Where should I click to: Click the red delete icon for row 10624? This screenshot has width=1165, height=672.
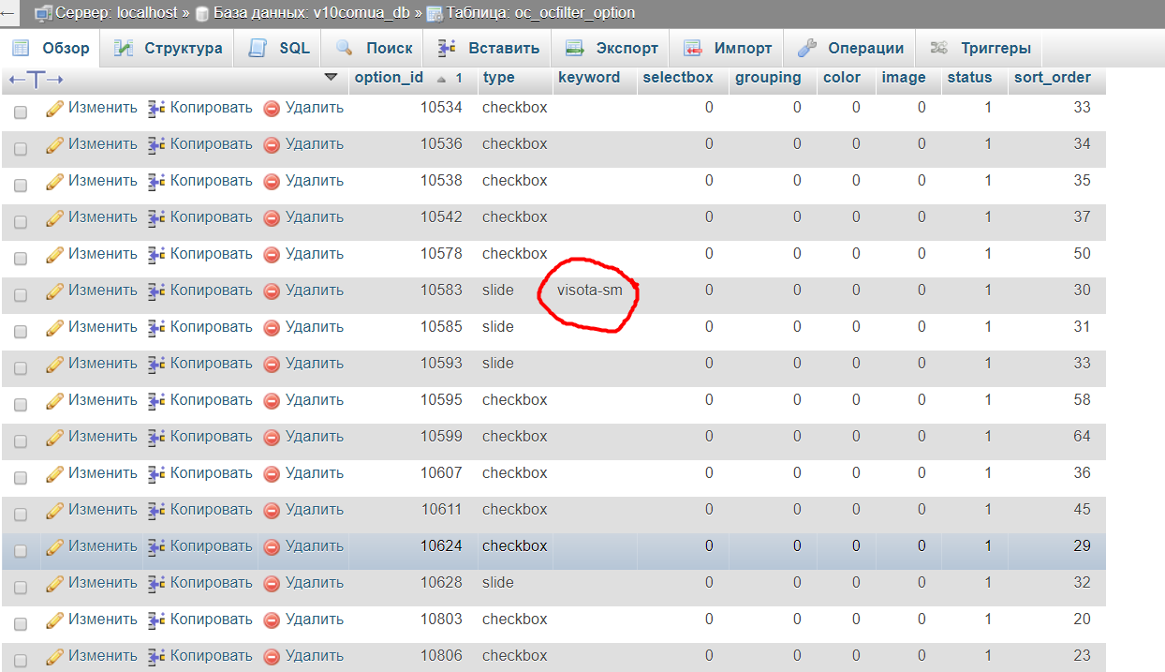coord(272,547)
